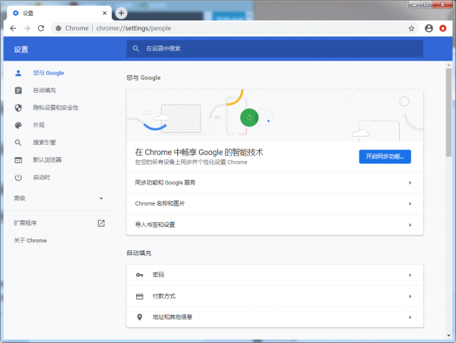Expand arrow on Chrome 名称和图片 row
Screen dimensions: 456x343
410,203
